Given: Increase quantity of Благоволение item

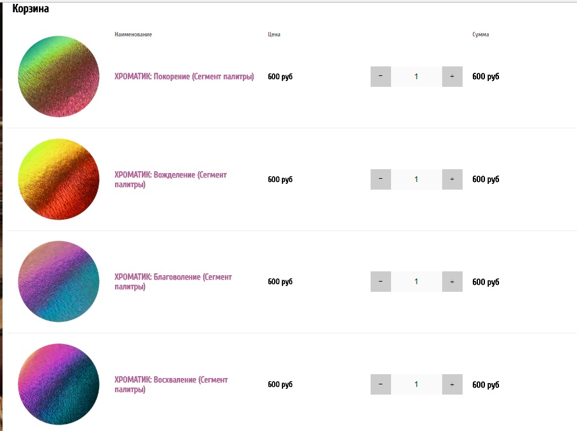Looking at the screenshot, I should [452, 282].
